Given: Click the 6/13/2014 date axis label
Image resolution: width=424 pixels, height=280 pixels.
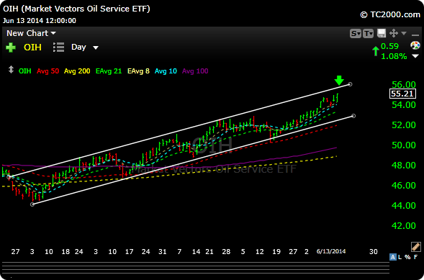Looking at the screenshot, I should click(x=331, y=251).
